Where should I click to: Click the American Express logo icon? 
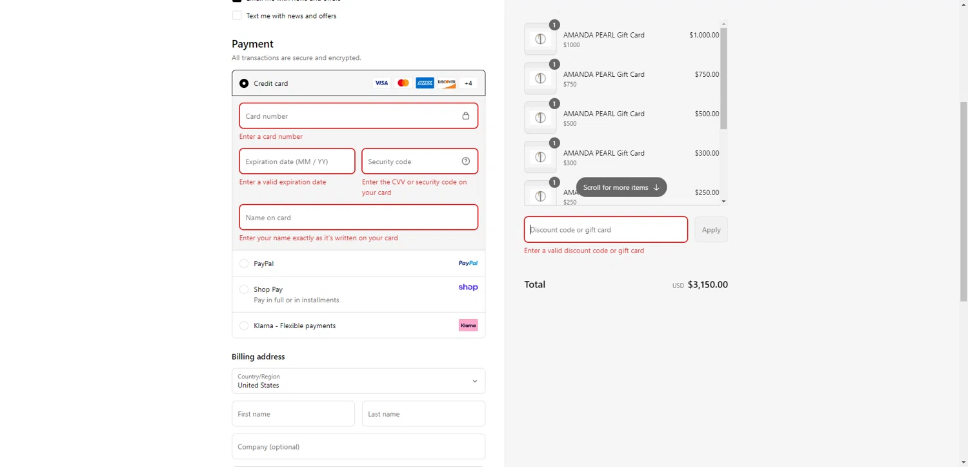tap(425, 83)
